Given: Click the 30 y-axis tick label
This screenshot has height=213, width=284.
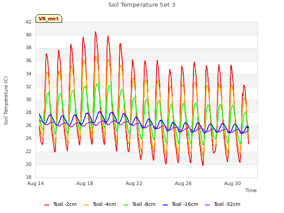Looking at the screenshot, I should click(x=28, y=99).
